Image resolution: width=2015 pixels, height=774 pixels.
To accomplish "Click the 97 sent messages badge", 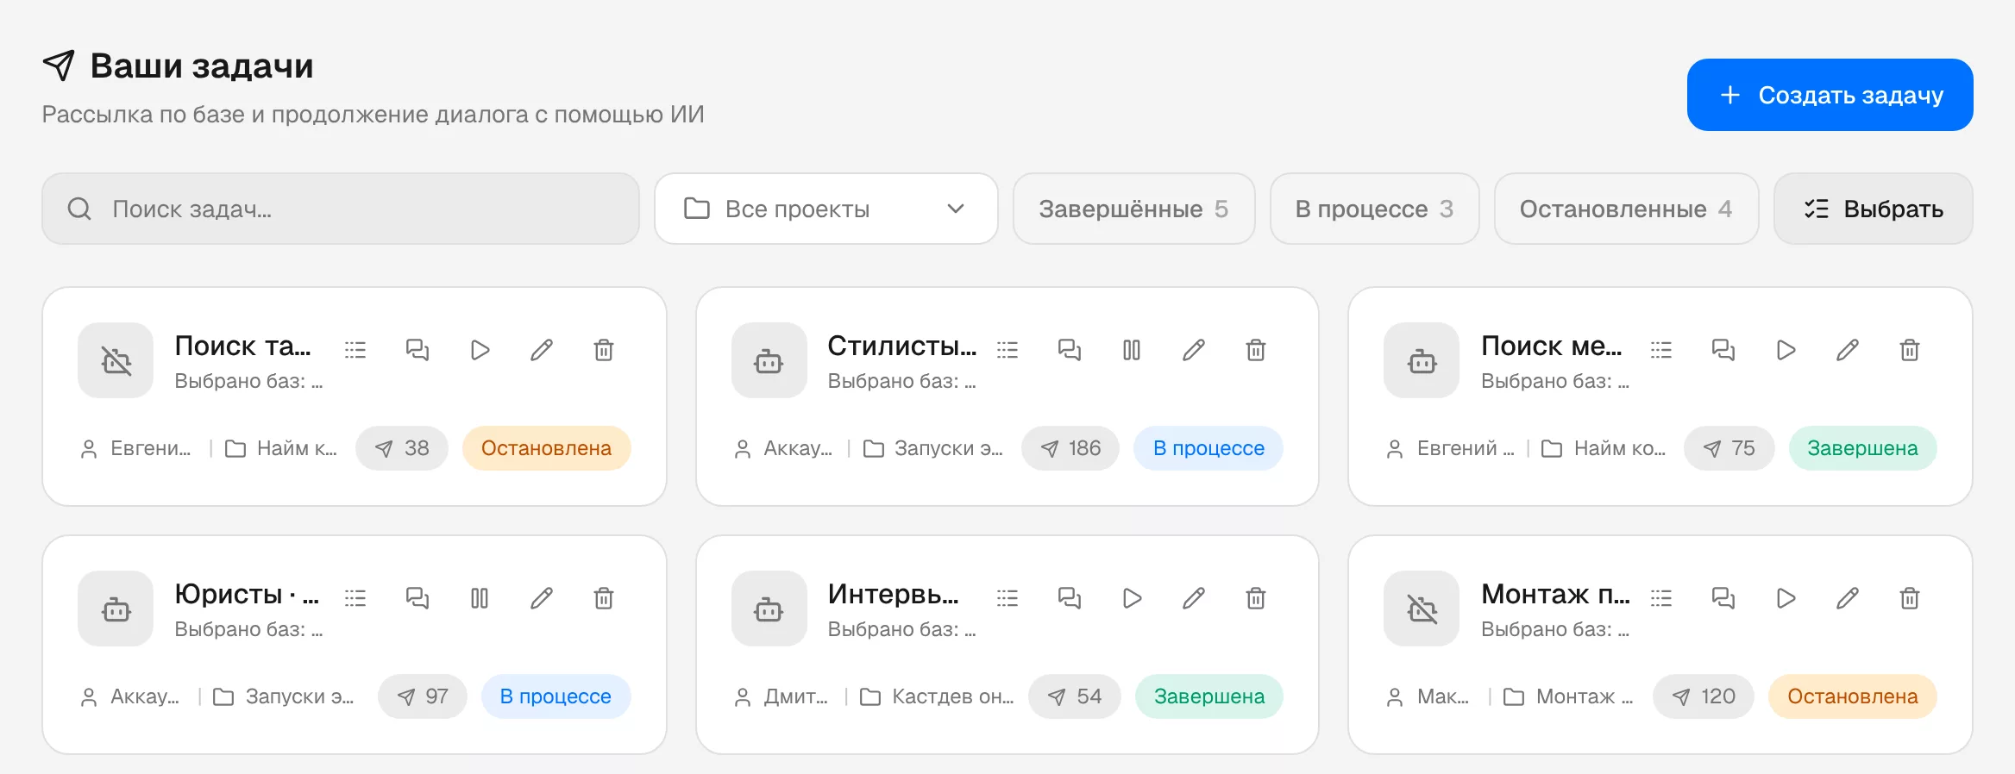I will pyautogui.click(x=423, y=696).
